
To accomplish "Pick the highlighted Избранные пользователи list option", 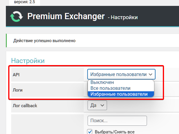I will (x=119, y=94).
